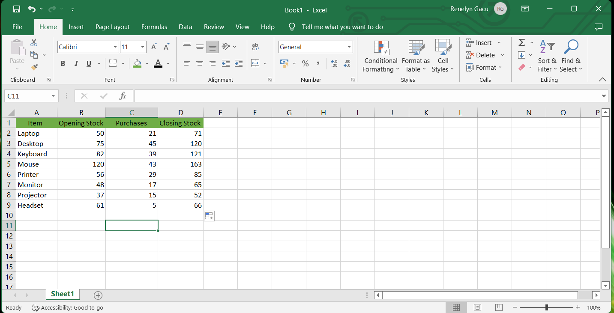This screenshot has width=614, height=313.
Task: Toggle Italic formatting
Action: point(76,63)
